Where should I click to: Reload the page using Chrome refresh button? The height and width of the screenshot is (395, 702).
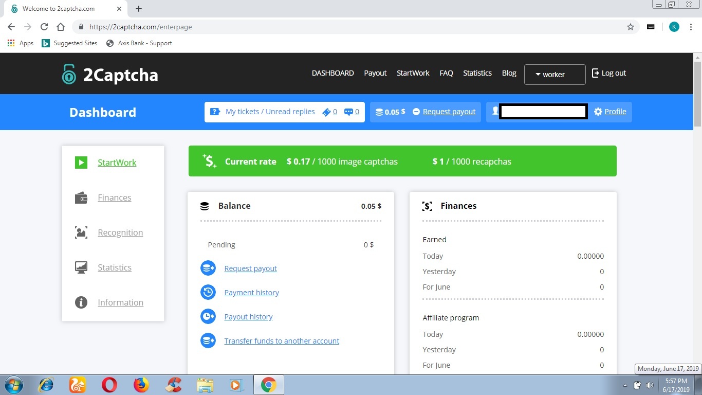(x=44, y=27)
